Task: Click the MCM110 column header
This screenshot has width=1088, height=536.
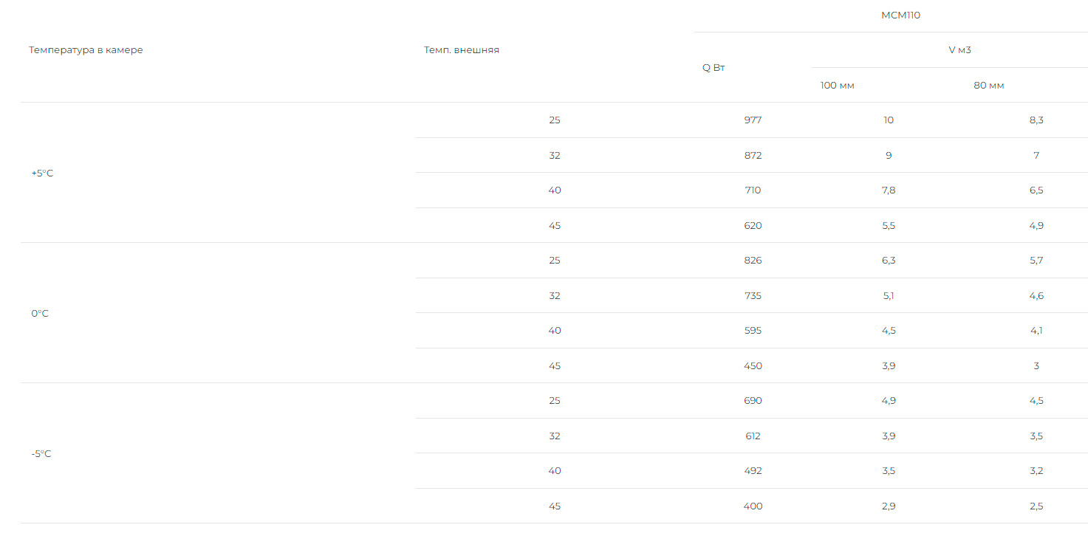Action: point(900,15)
